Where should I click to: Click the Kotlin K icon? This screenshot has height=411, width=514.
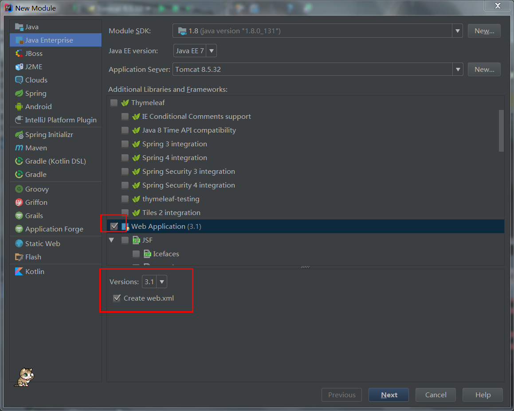19,272
